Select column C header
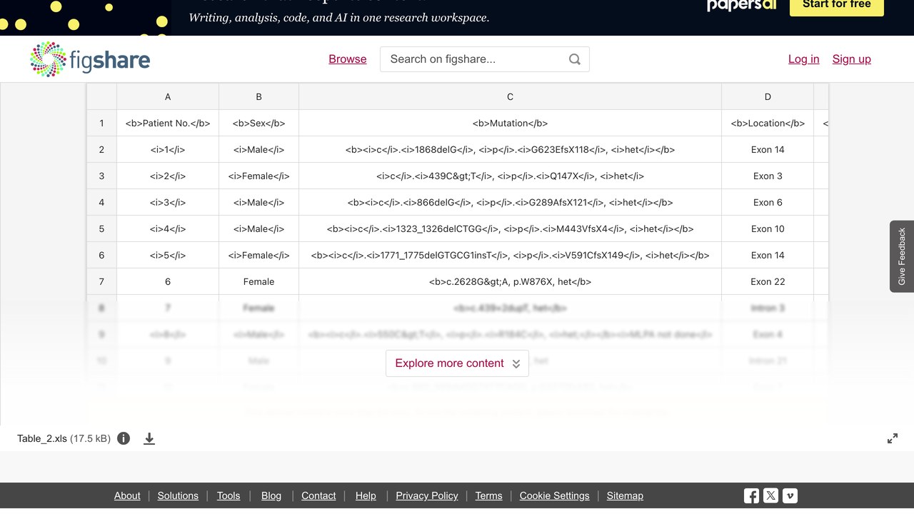Viewport: 914px width, 514px height. click(510, 96)
